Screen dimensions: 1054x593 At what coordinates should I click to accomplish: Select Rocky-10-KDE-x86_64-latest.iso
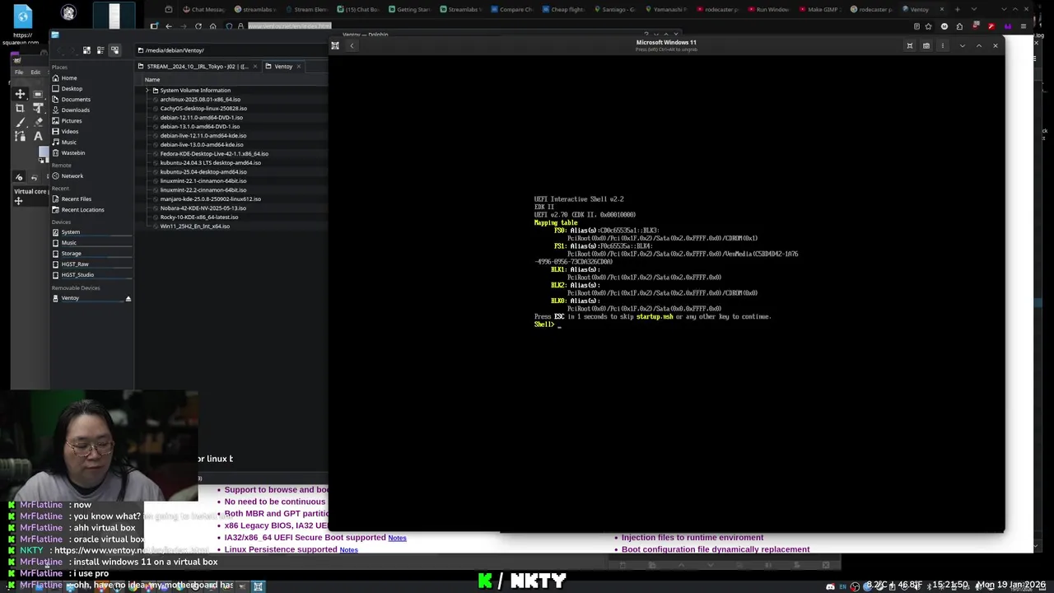coord(199,217)
